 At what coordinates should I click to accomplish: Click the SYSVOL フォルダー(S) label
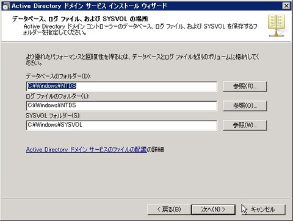pyautogui.click(x=53, y=116)
